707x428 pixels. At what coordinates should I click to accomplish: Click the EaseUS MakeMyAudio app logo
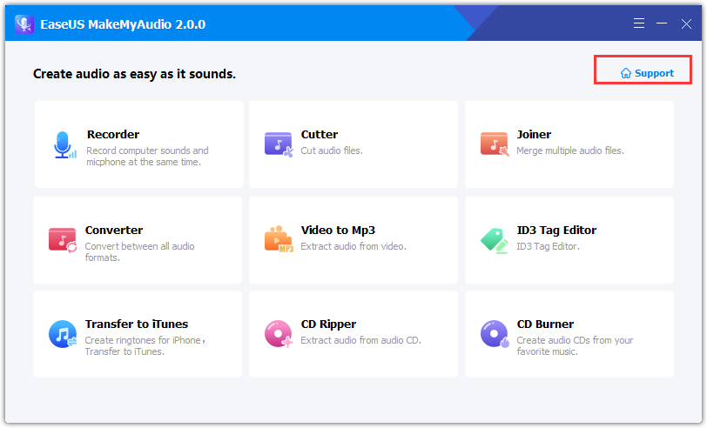(x=24, y=23)
